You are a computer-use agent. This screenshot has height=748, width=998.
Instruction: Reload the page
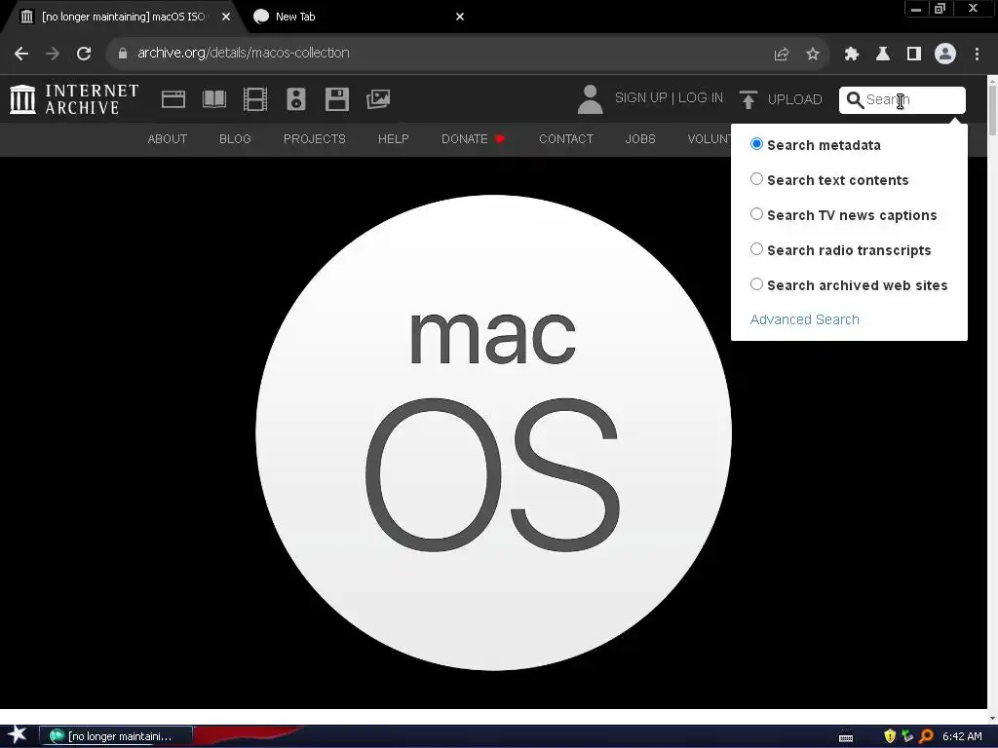(84, 54)
